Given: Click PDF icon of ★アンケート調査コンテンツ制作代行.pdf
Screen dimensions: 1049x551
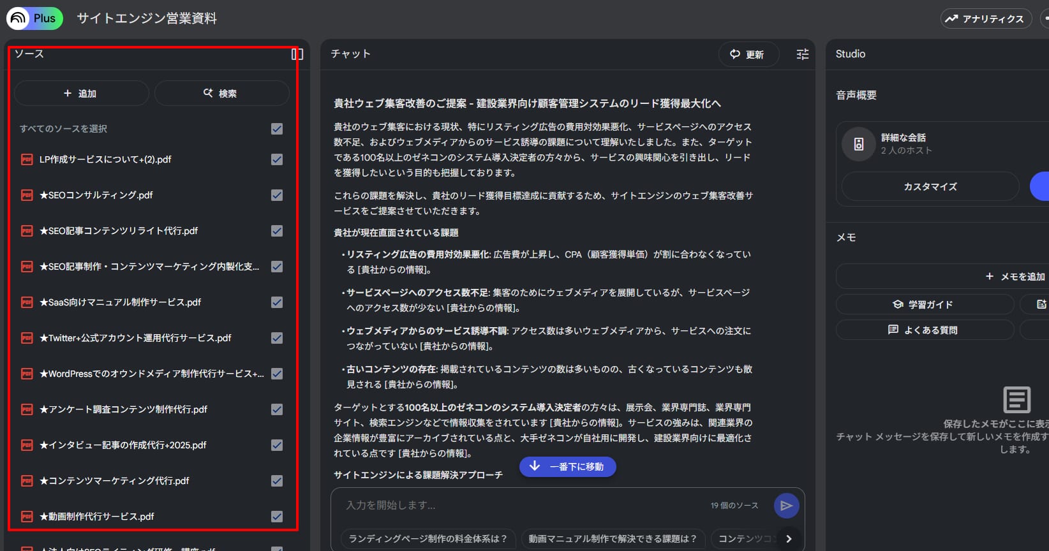Looking at the screenshot, I should (x=27, y=409).
